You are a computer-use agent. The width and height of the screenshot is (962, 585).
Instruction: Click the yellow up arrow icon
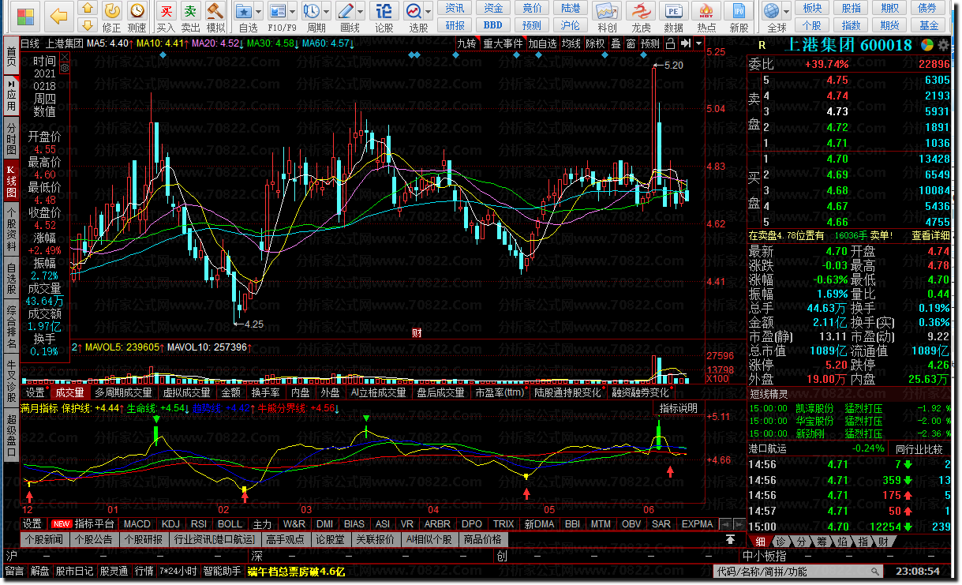tap(88, 8)
